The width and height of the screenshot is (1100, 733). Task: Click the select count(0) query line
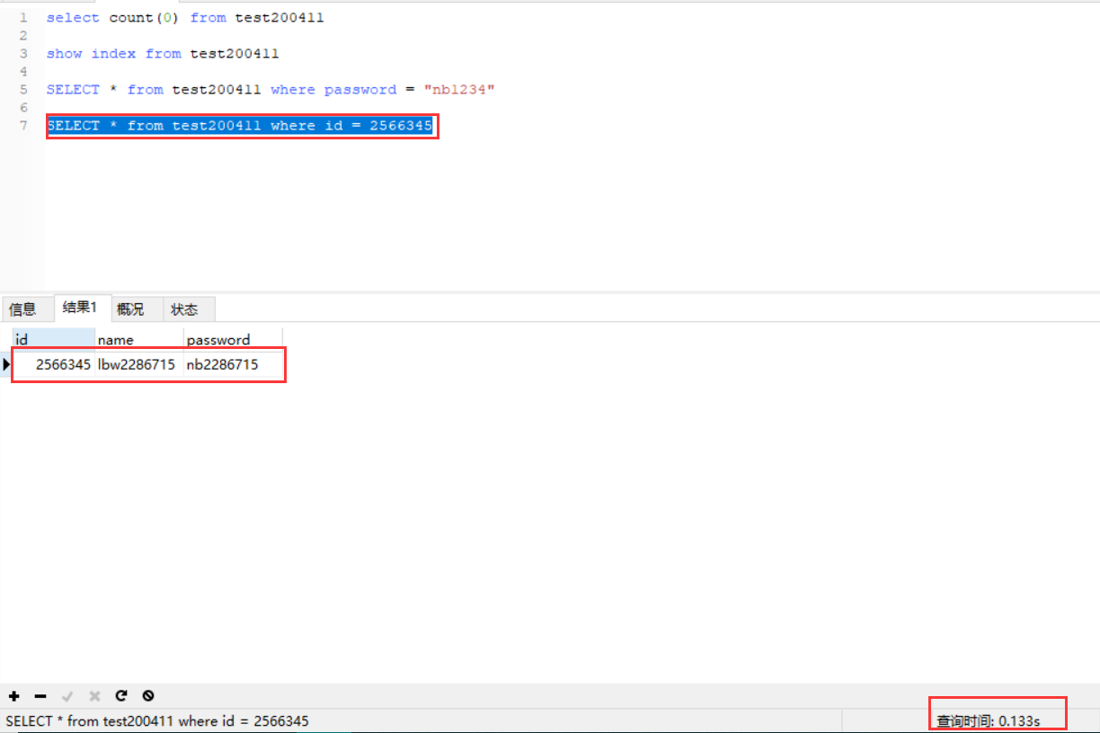click(185, 18)
